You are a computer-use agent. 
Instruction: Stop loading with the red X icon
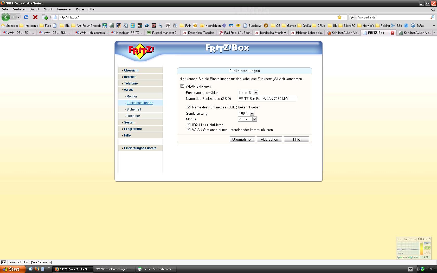click(35, 17)
